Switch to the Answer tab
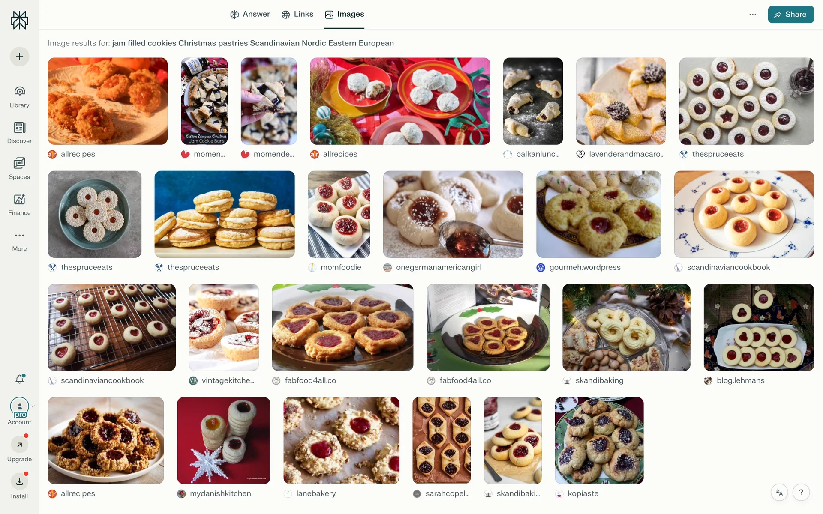 pyautogui.click(x=250, y=14)
